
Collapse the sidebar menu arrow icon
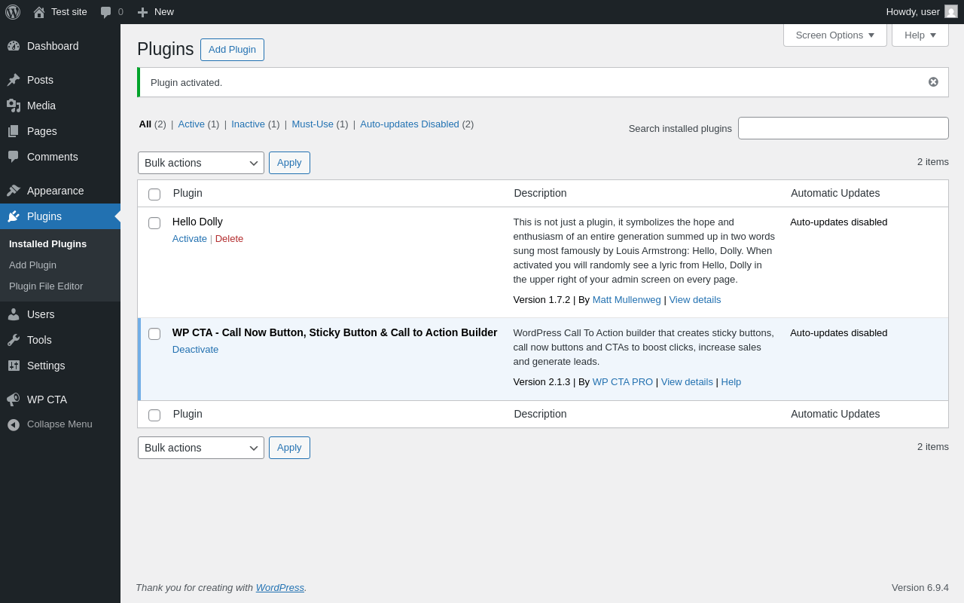[14, 424]
